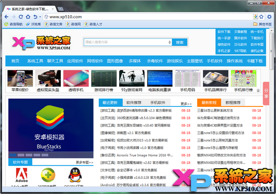The width and height of the screenshot is (276, 194).
Task: Click the 搜索 button
Action: pyautogui.click(x=179, y=42)
